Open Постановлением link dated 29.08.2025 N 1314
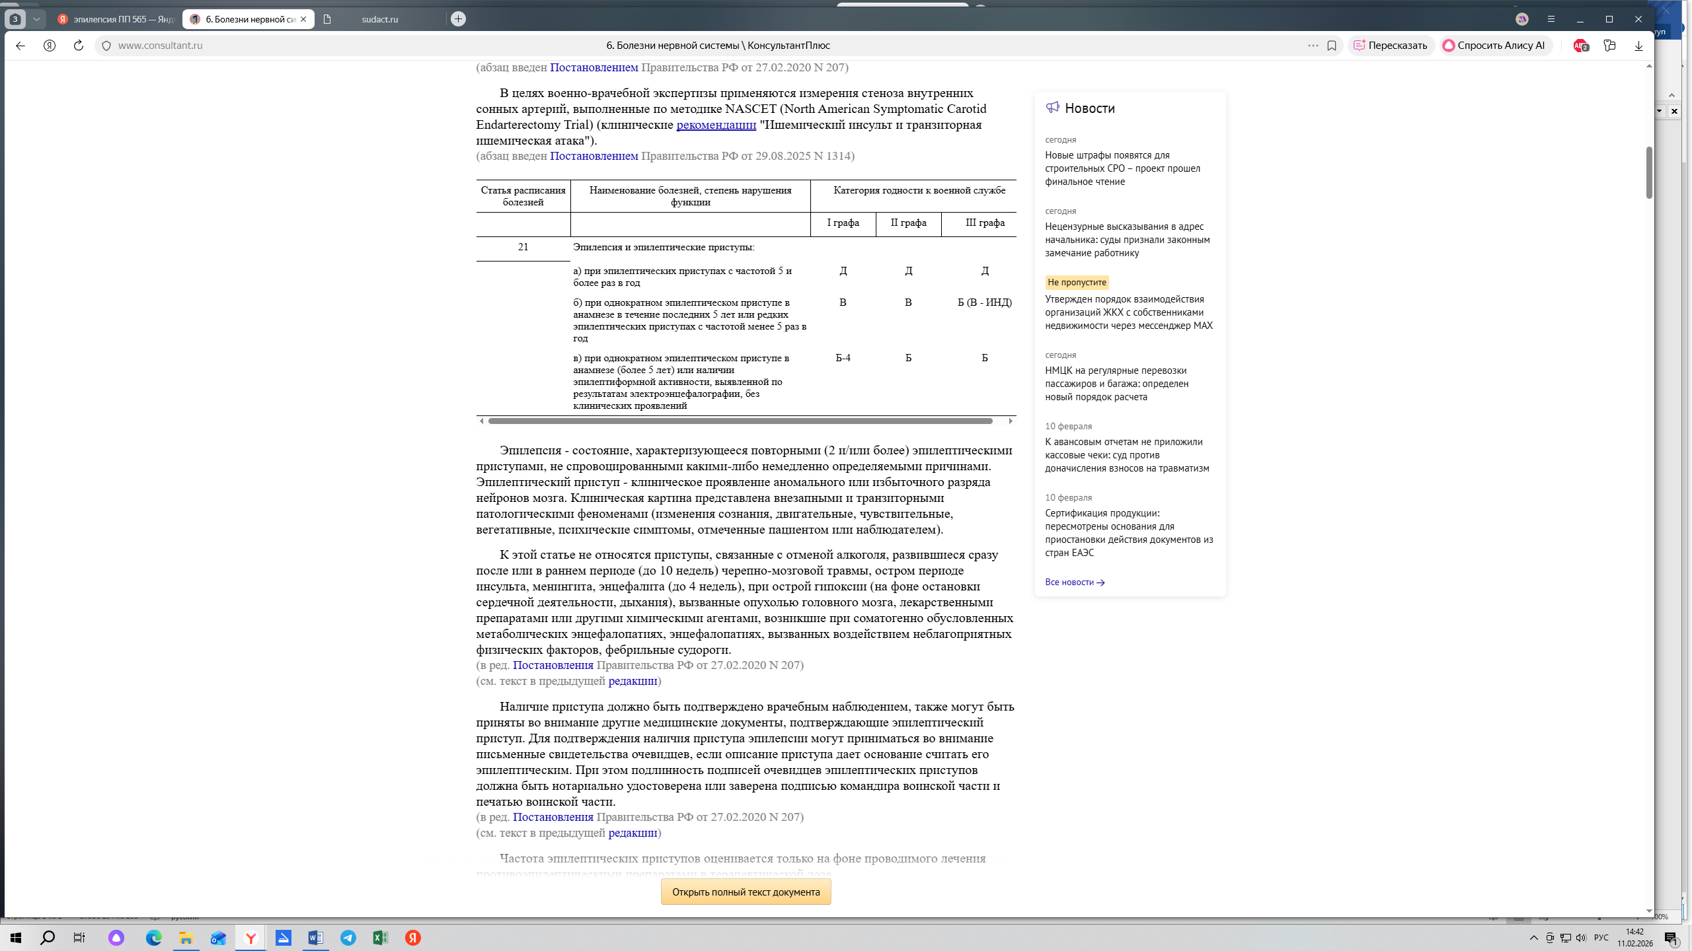The image size is (1692, 951). 594,156
